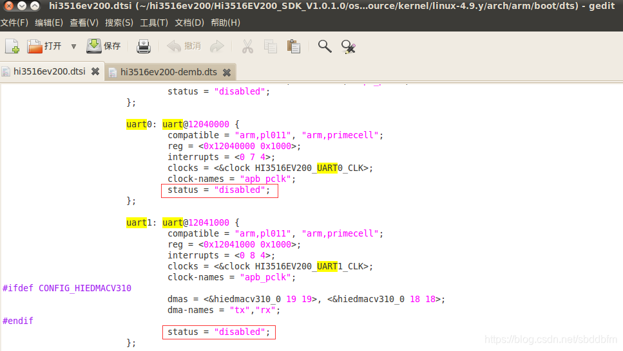
Task: Expand the recent files dropdown arrow
Action: tap(73, 46)
